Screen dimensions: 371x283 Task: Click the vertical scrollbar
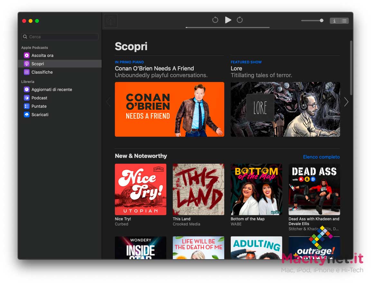[x=351, y=68]
